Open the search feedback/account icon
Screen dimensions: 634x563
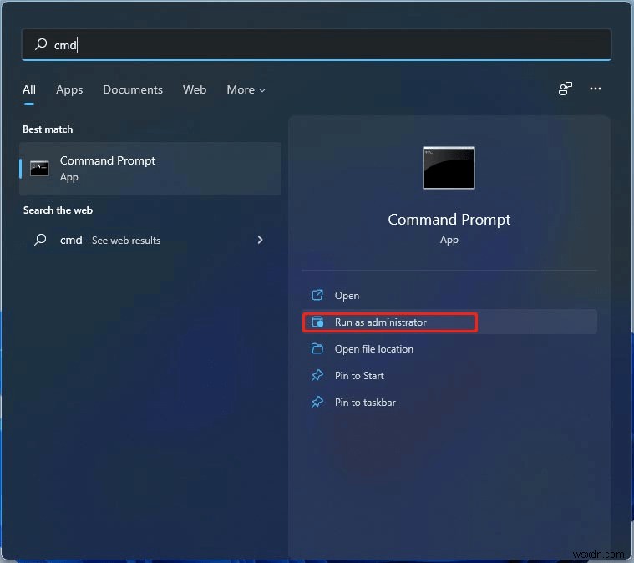pyautogui.click(x=566, y=89)
